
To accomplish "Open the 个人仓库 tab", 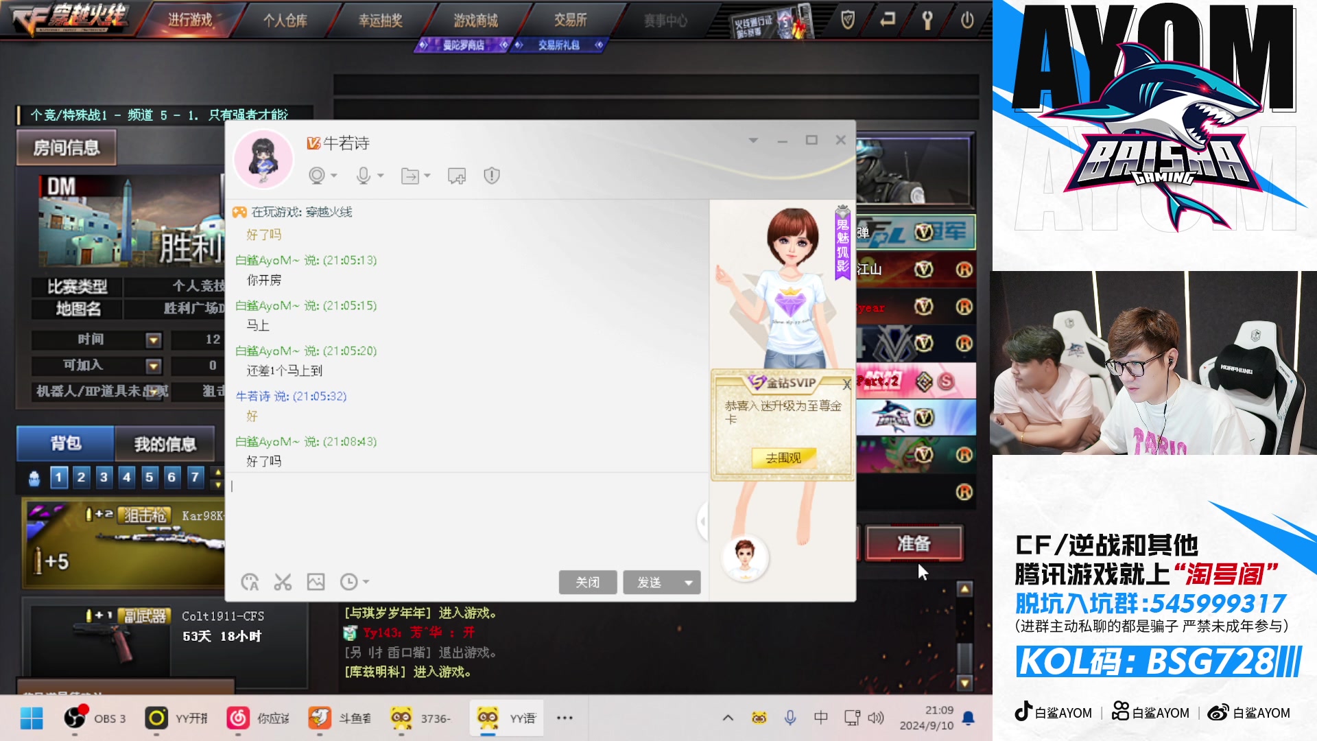I will pyautogui.click(x=285, y=21).
